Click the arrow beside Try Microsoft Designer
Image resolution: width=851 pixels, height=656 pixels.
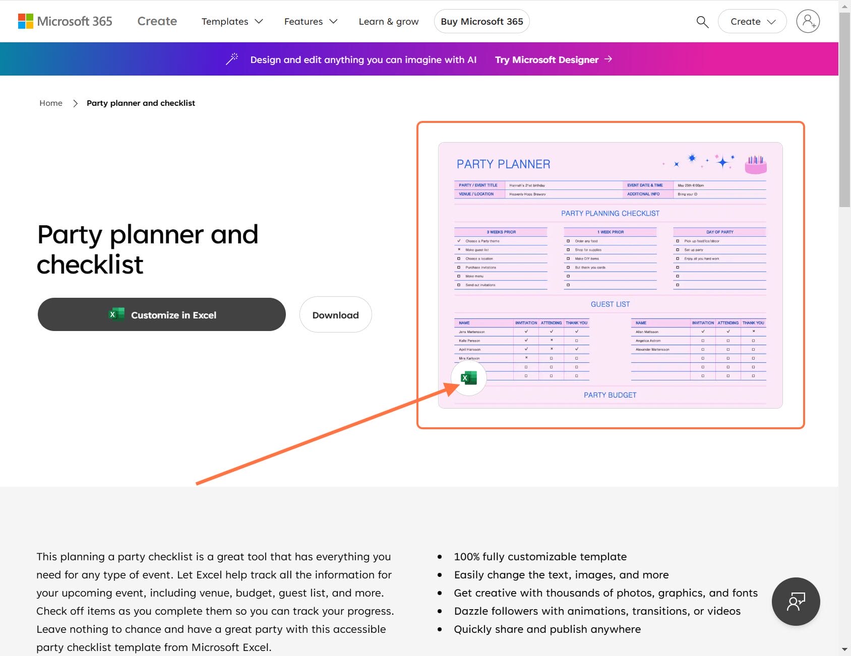[x=609, y=59]
